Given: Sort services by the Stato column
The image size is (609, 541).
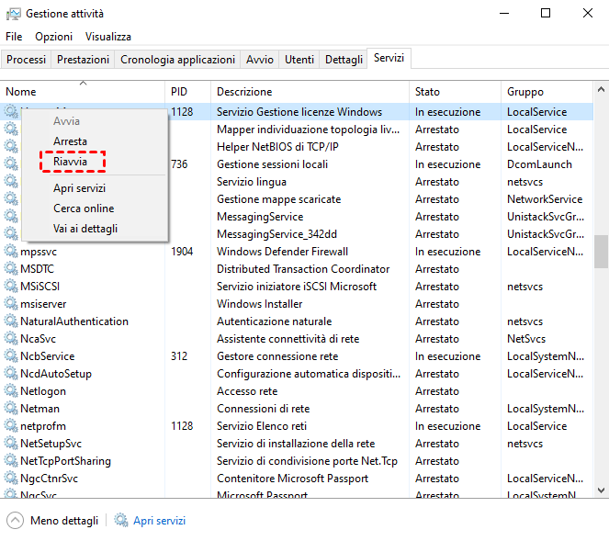Looking at the screenshot, I should click(x=427, y=92).
